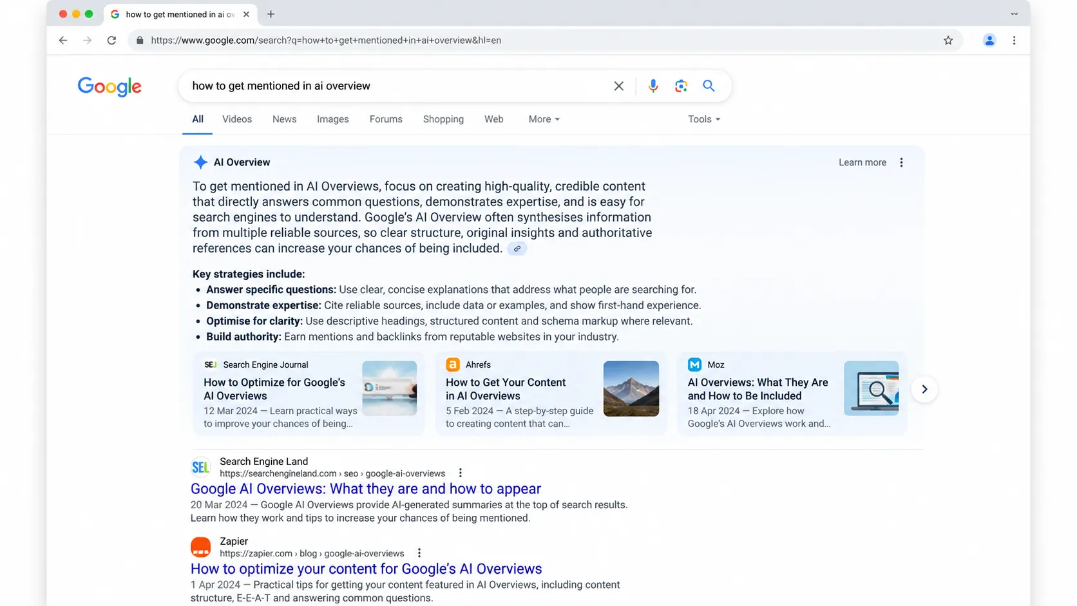Open Google AI Overviews: What they are result
Image resolution: width=1077 pixels, height=606 pixels.
[x=365, y=489]
